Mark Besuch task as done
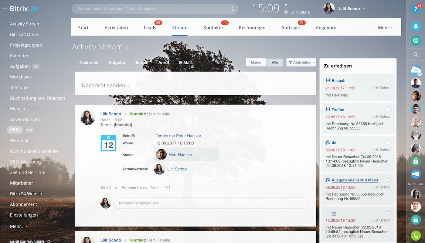425x243 pixels. pos(389,80)
